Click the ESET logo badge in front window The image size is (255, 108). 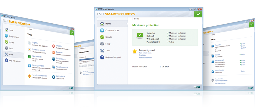point(197,87)
